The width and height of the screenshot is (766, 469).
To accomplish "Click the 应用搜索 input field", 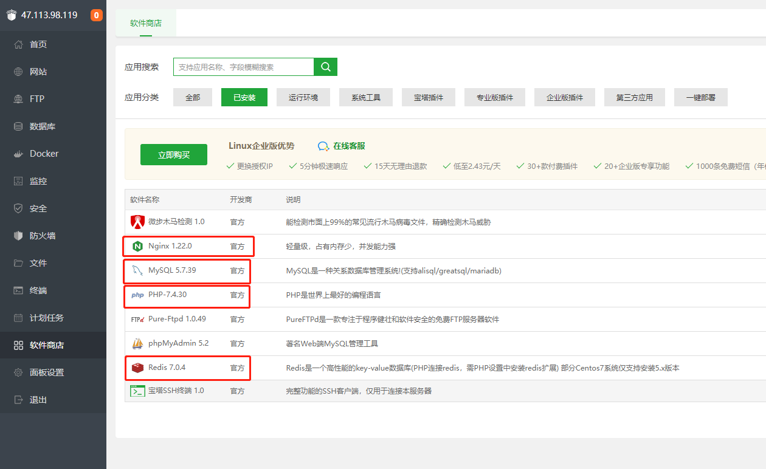I will (x=243, y=67).
